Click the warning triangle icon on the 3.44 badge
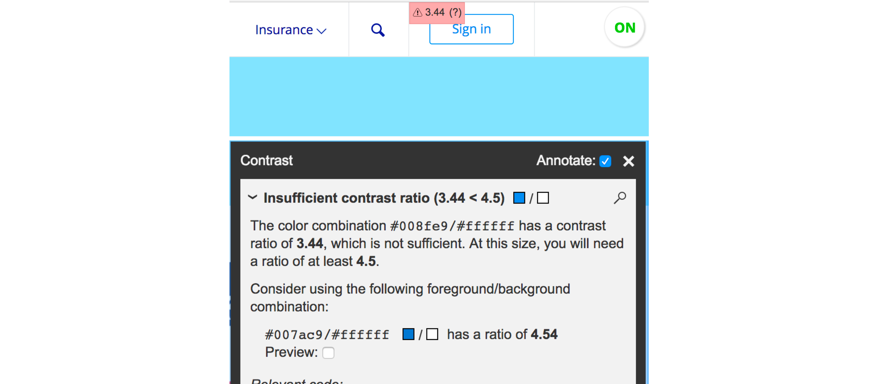Image resolution: width=879 pixels, height=384 pixels. click(x=417, y=13)
